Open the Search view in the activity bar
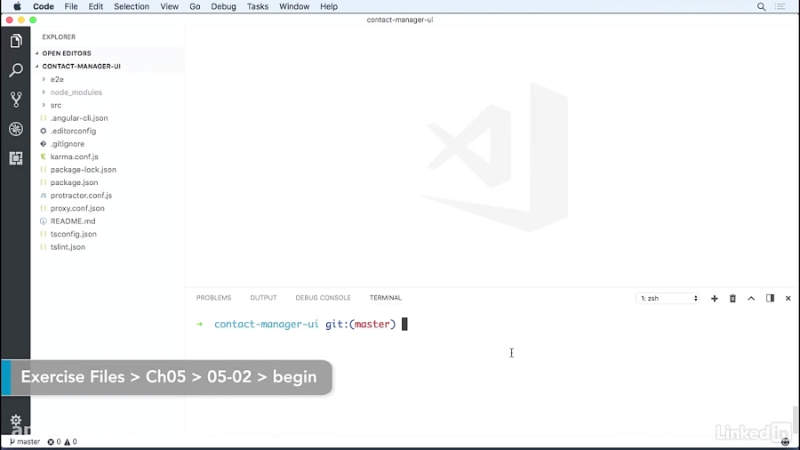 [16, 70]
